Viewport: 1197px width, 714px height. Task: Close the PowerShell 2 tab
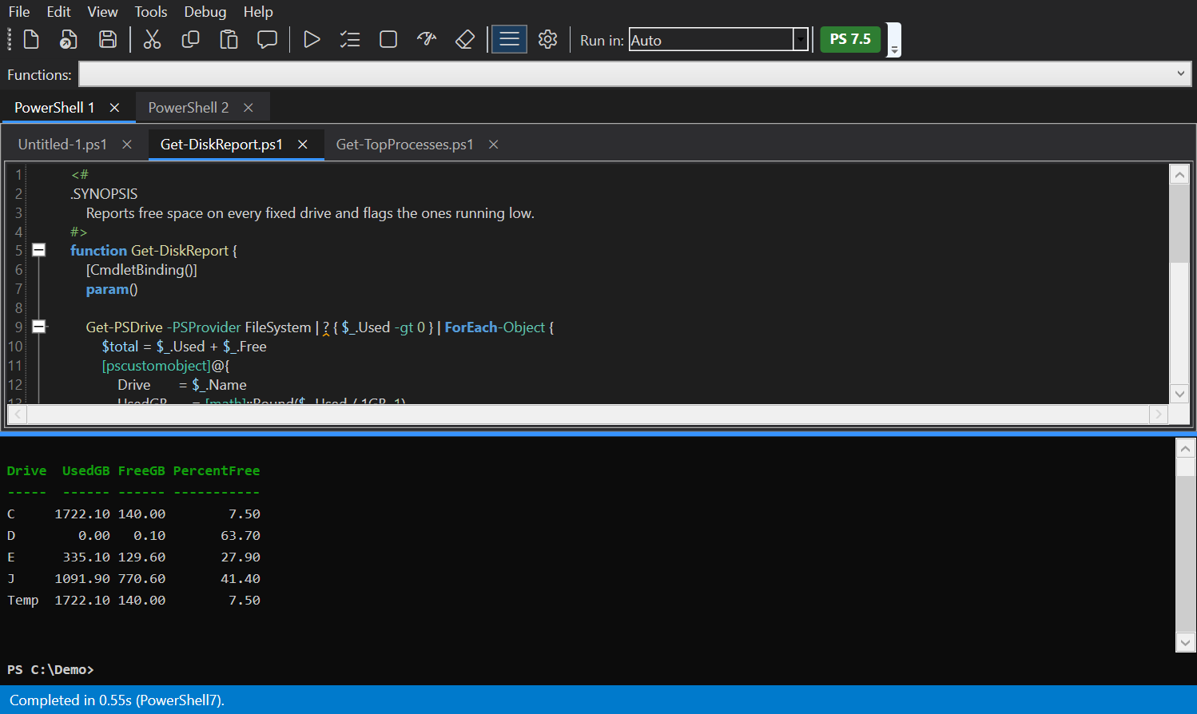[x=249, y=108]
